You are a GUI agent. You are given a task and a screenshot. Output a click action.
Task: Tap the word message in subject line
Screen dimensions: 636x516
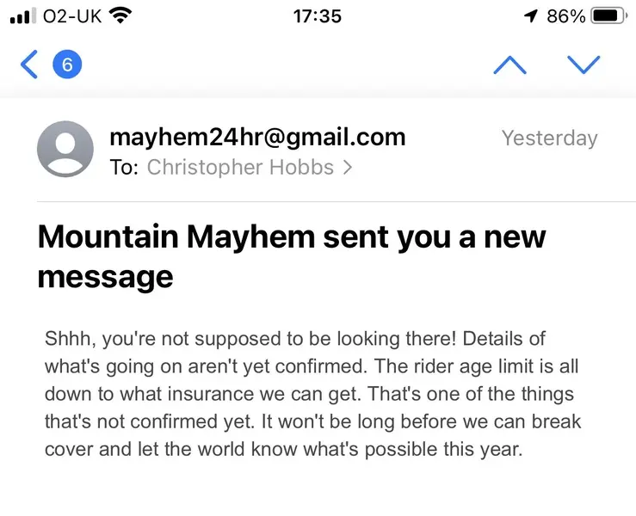[x=106, y=277]
